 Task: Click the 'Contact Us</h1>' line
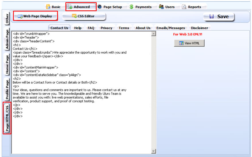pos(25,49)
